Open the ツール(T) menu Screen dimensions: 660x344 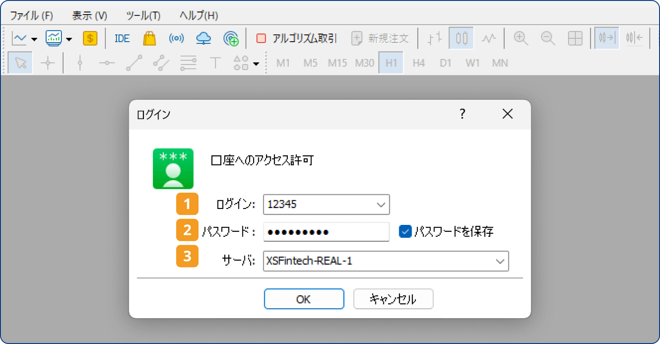[143, 16]
